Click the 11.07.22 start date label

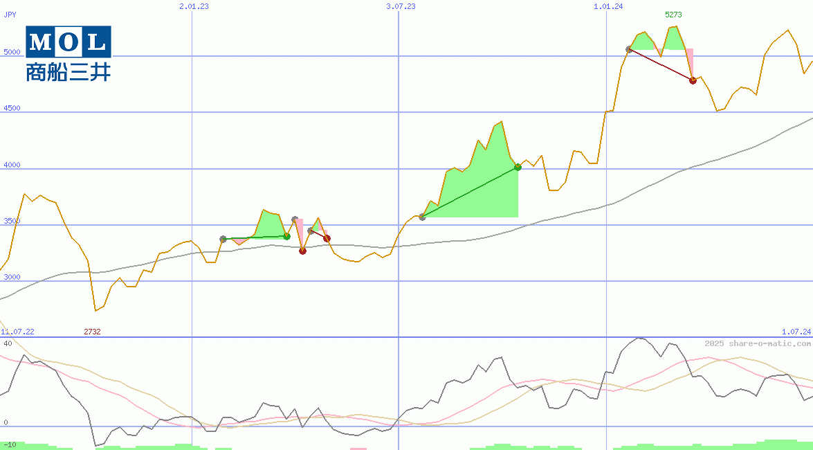pos(17,332)
